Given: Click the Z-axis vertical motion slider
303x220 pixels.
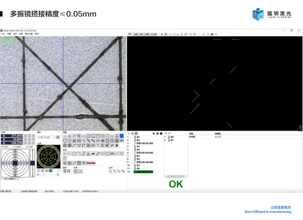Looking at the screenshot, I should [x=33, y=163].
